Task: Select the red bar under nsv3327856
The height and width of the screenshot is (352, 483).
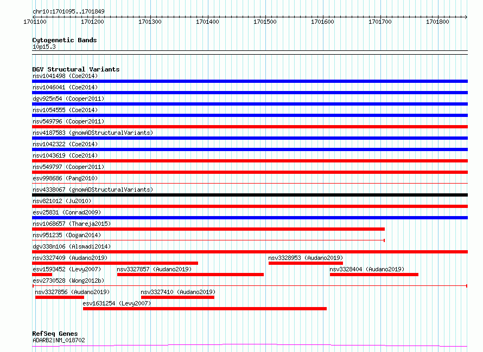Action: click(60, 297)
